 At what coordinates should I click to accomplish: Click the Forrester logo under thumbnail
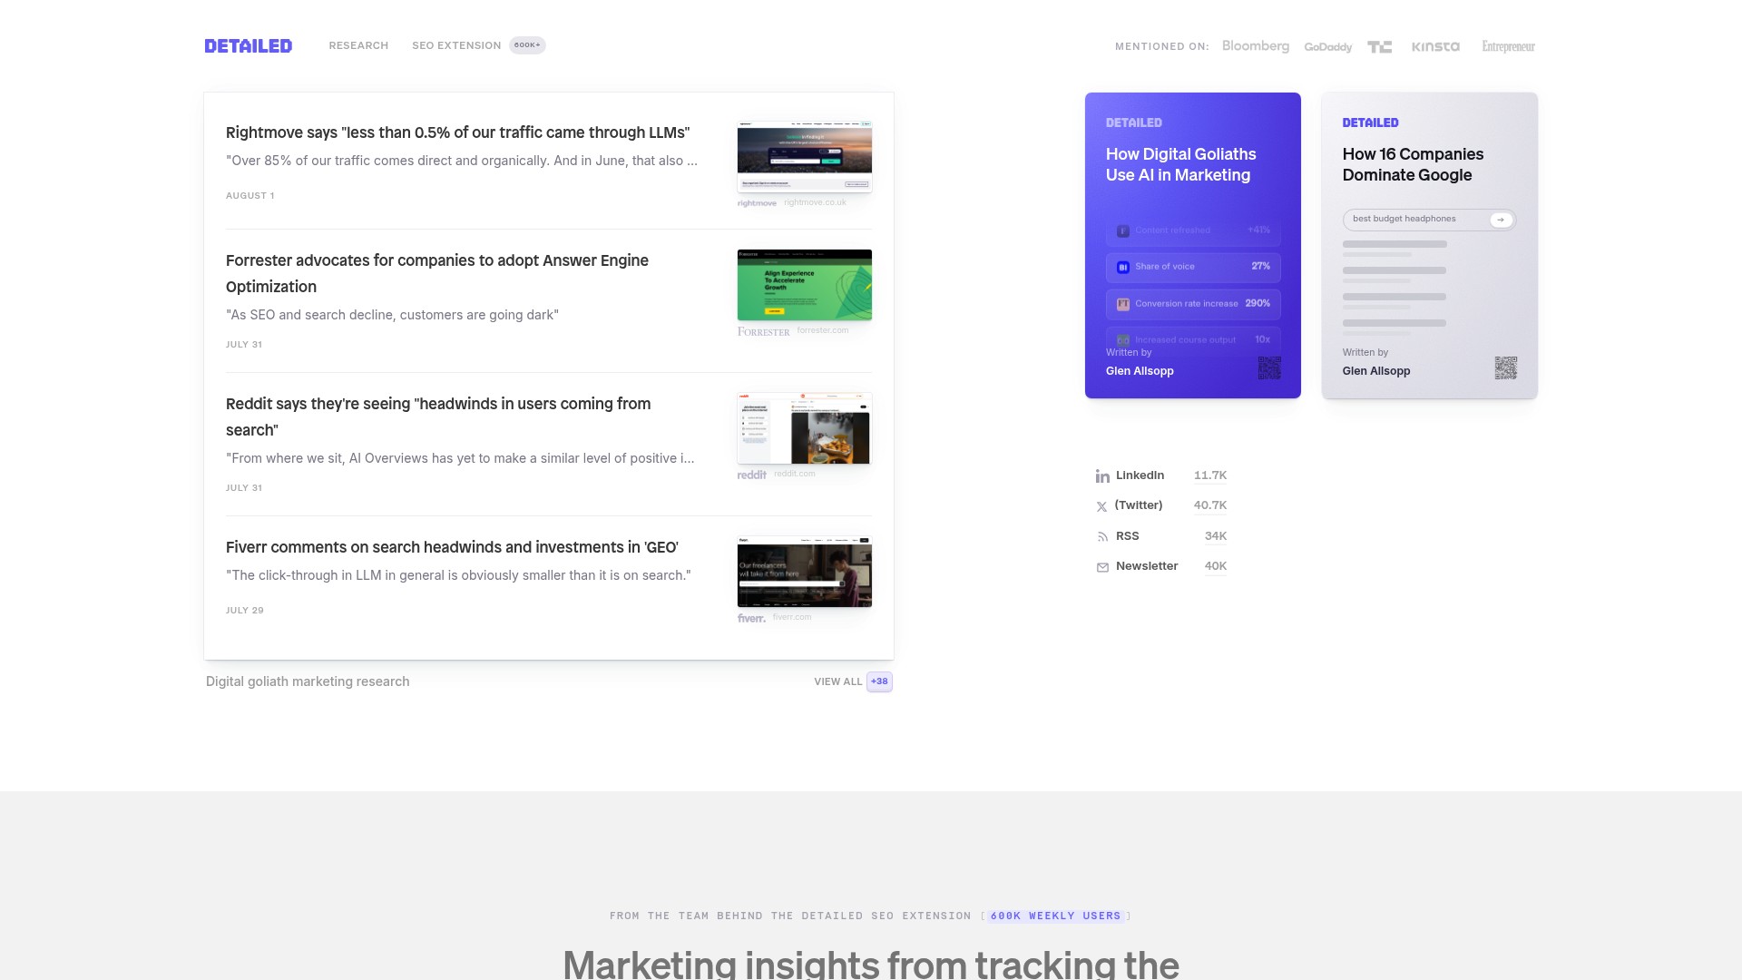coord(763,331)
